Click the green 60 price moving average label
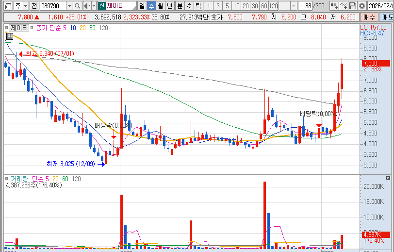The width and height of the screenshot is (394, 252). [x=93, y=28]
